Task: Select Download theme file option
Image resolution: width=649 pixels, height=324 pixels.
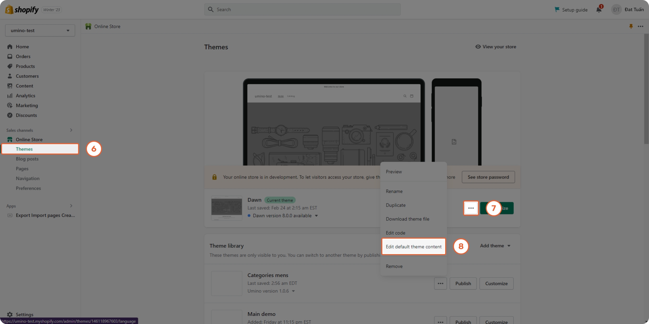Action: click(407, 219)
